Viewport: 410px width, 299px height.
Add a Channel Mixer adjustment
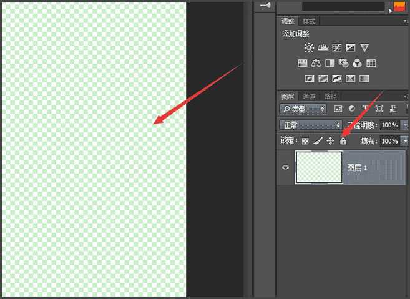357,63
